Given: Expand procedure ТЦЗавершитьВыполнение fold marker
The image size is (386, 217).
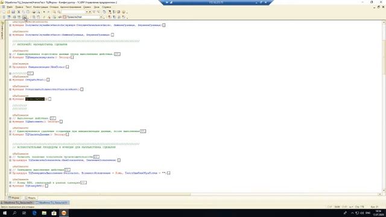Looking at the screenshot, I should click(10, 173).
